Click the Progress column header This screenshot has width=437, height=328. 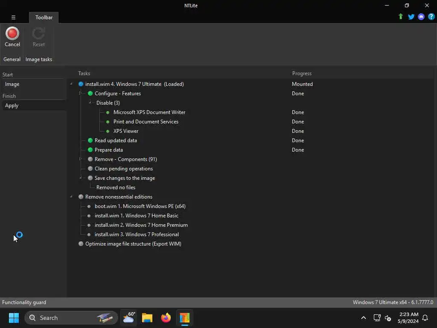[302, 73]
